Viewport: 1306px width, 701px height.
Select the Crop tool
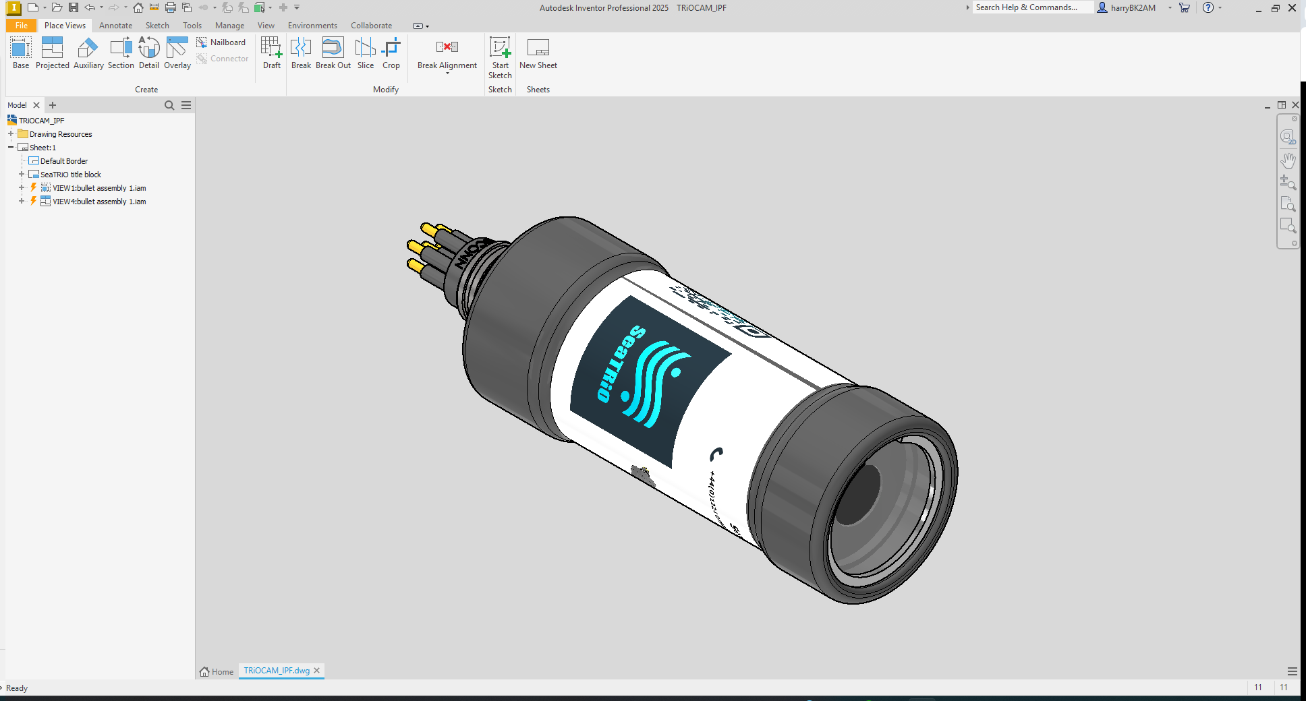click(391, 53)
